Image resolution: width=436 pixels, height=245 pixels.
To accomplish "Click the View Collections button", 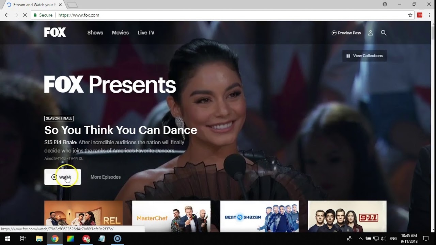I will pyautogui.click(x=364, y=56).
